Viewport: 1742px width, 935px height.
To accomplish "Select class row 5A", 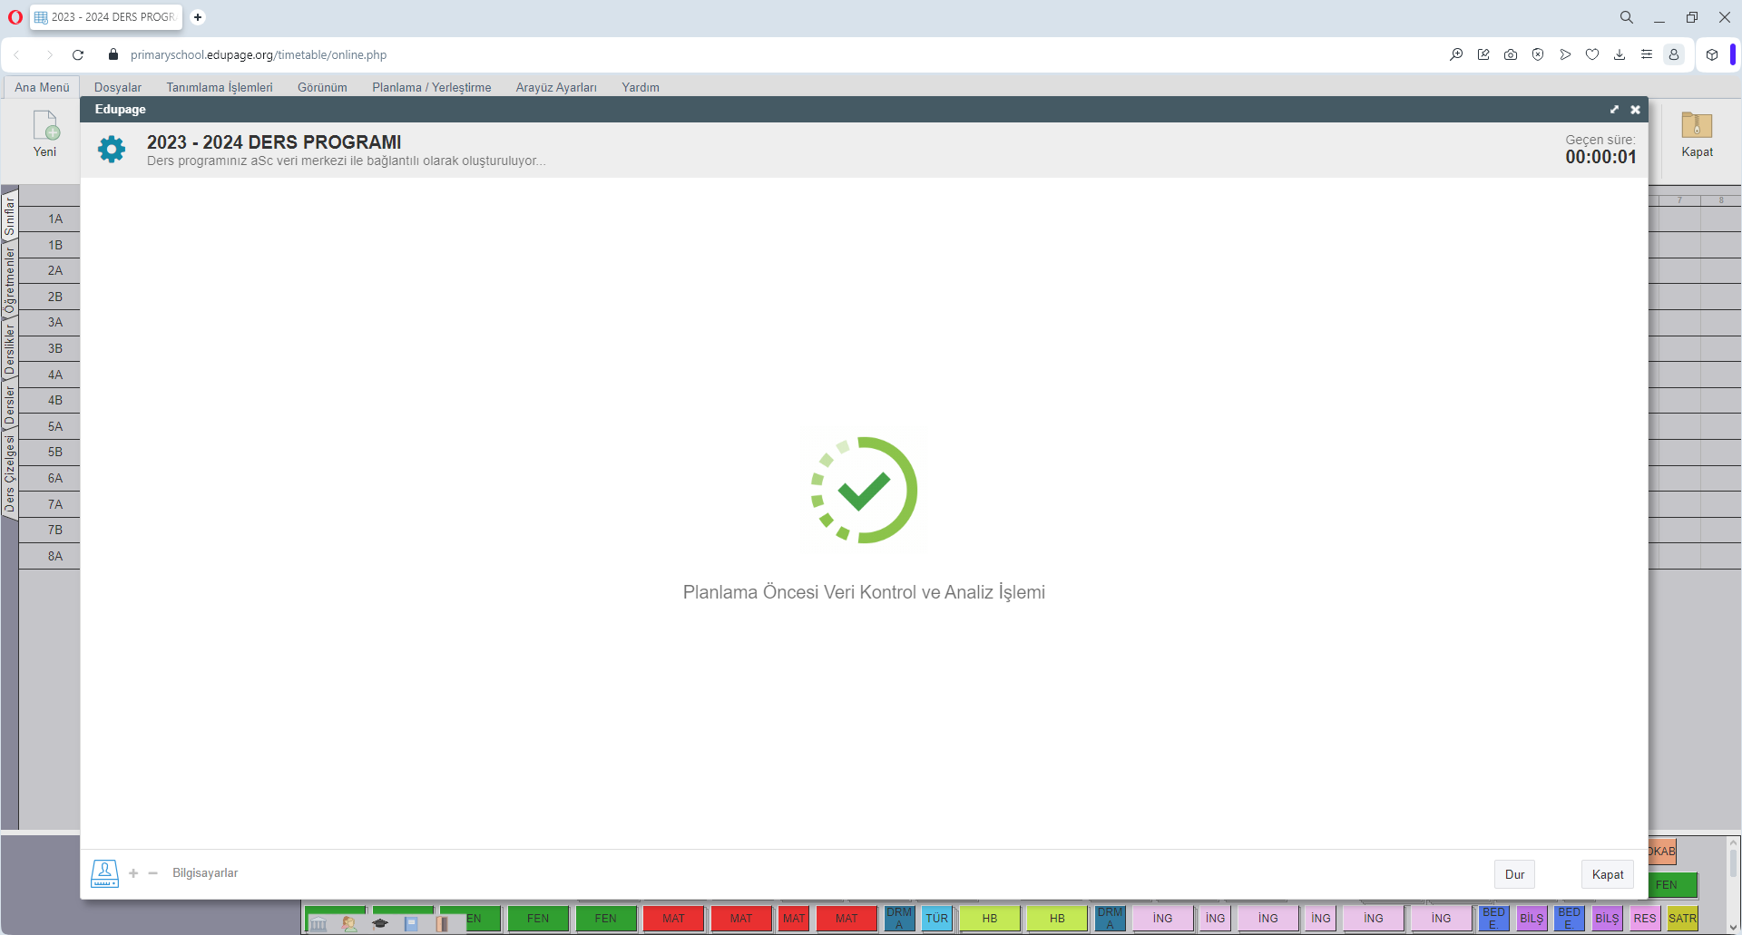I will (x=50, y=426).
